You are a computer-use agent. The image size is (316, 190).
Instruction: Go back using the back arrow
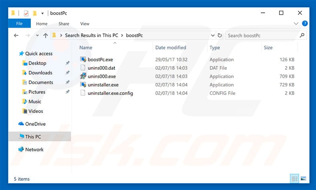pyautogui.click(x=16, y=35)
